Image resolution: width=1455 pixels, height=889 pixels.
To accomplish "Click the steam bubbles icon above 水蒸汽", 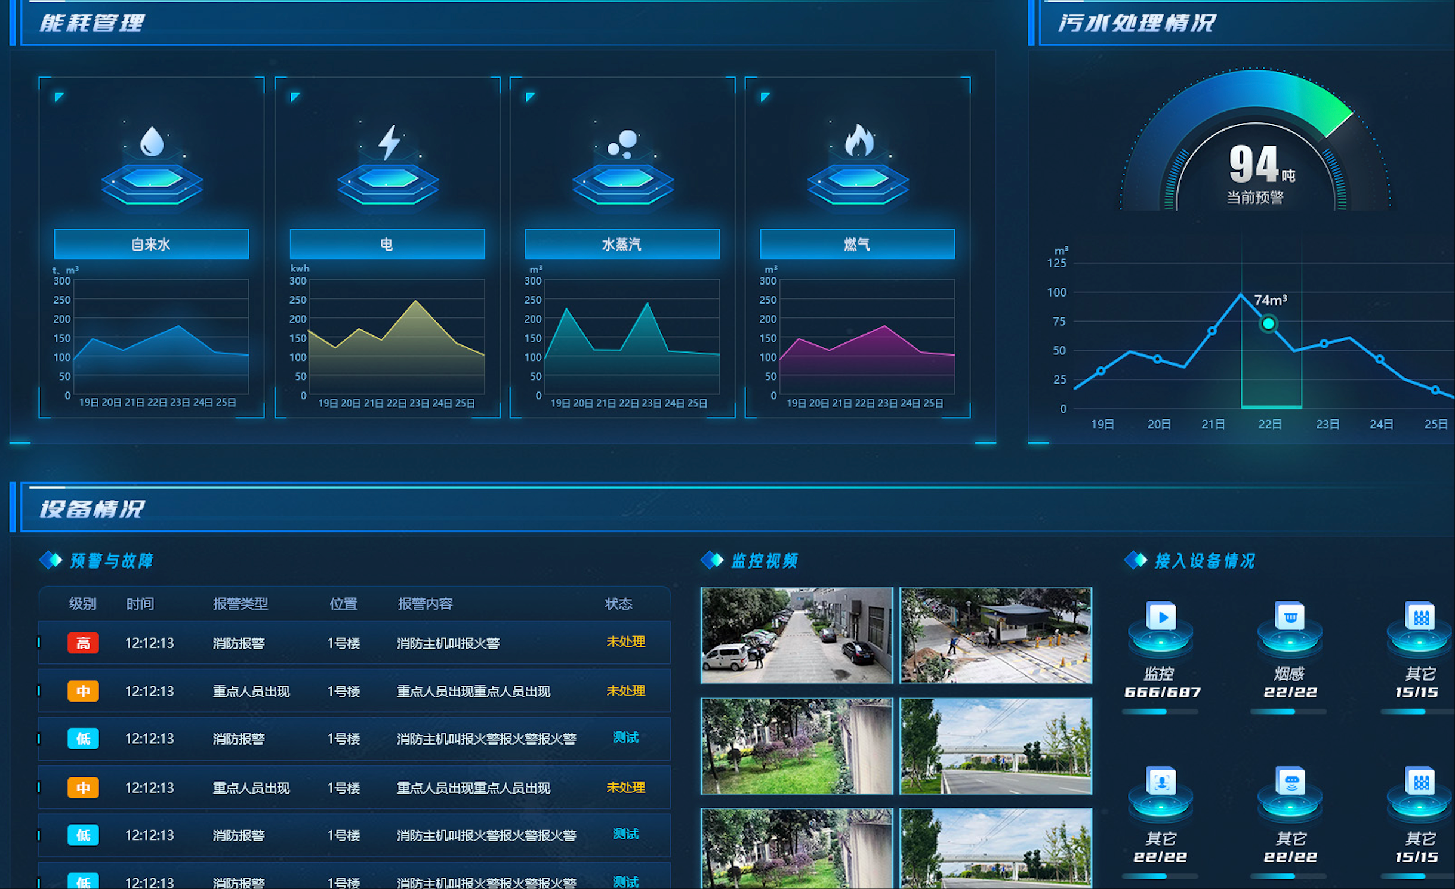I will point(623,144).
